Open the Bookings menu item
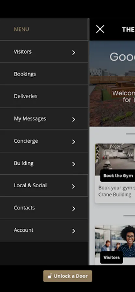 click(x=44, y=74)
